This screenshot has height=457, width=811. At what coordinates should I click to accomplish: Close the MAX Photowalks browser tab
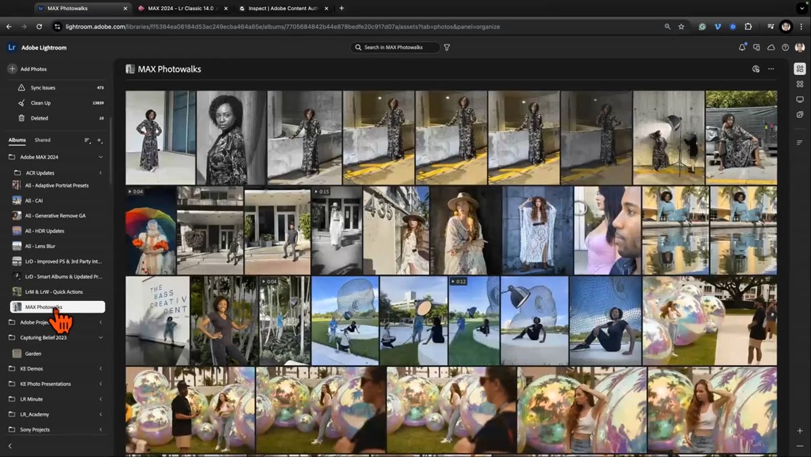125,8
